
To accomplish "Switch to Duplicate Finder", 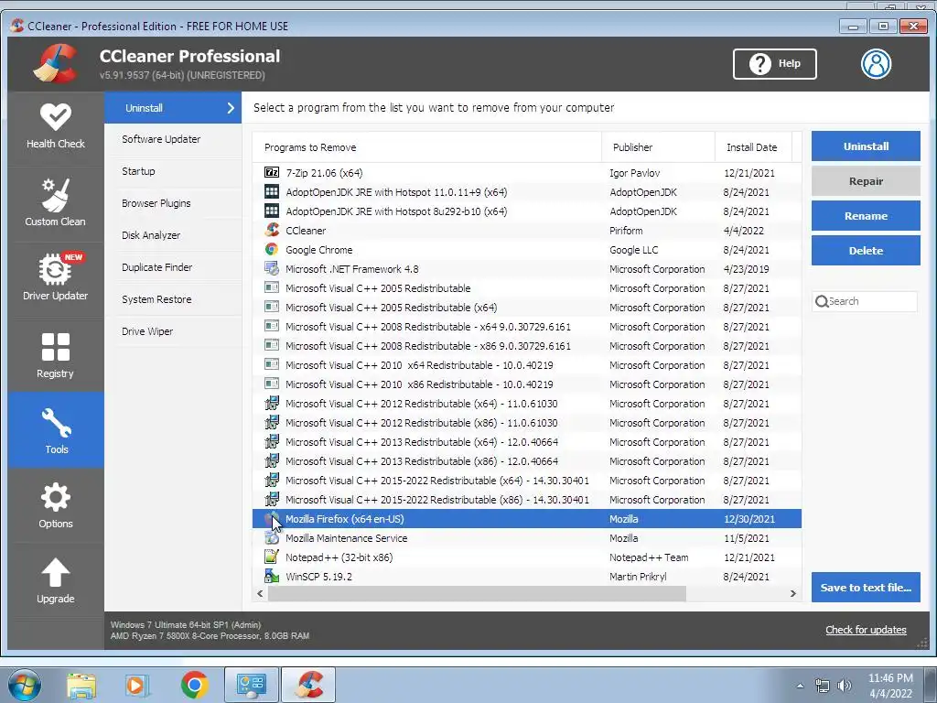I will point(173,267).
